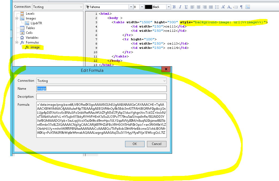Insert image using toolbar picture icon

[x=248, y=7]
